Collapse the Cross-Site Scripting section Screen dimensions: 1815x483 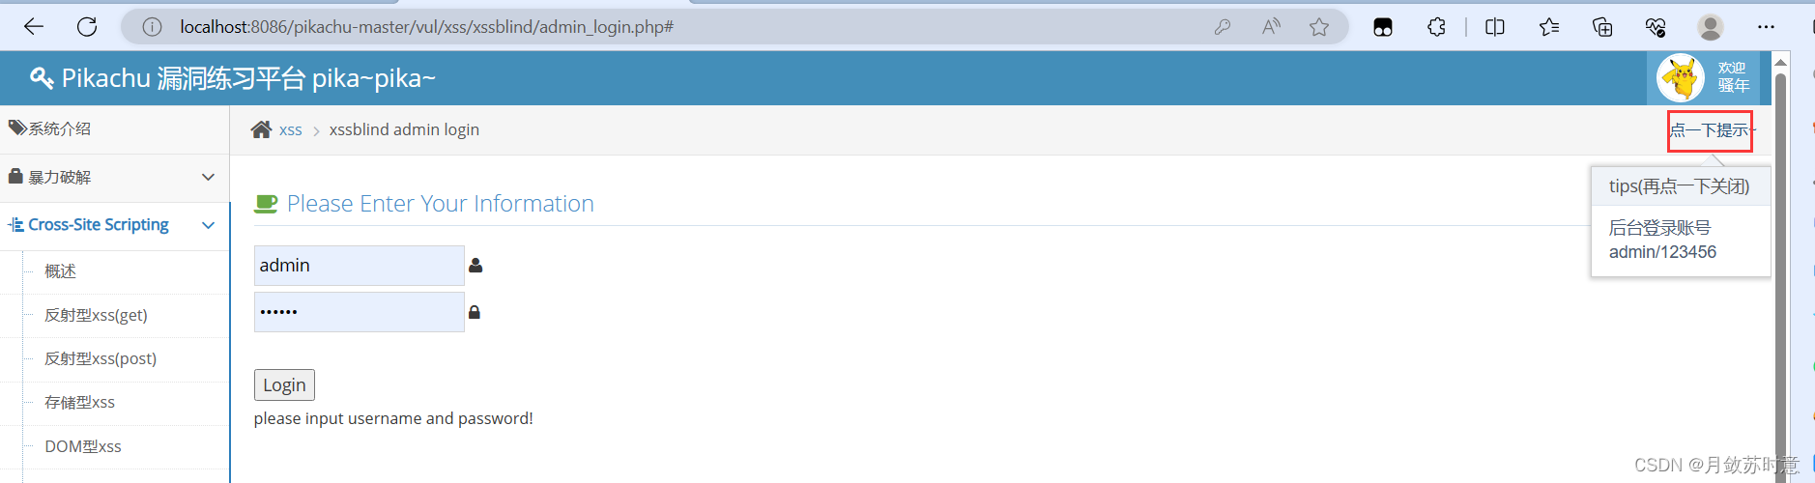click(115, 225)
